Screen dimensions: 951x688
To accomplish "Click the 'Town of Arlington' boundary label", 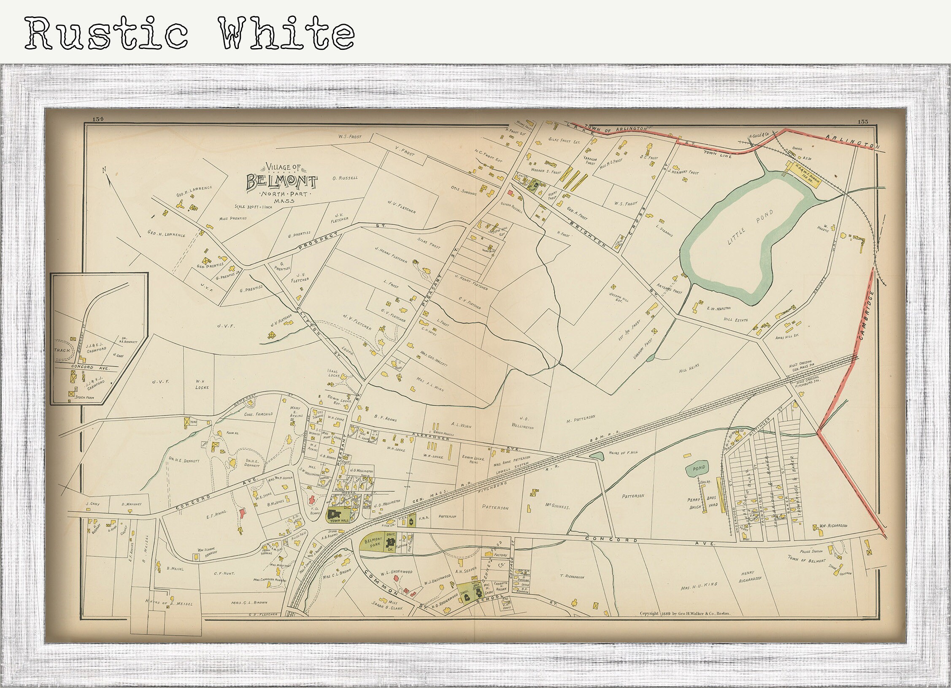I will pos(616,129).
